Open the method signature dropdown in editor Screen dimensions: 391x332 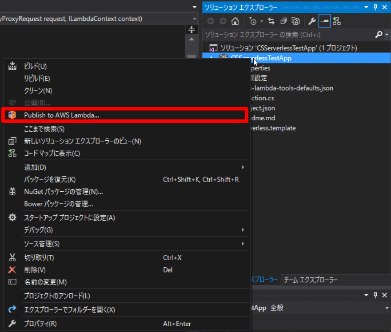tap(194, 19)
